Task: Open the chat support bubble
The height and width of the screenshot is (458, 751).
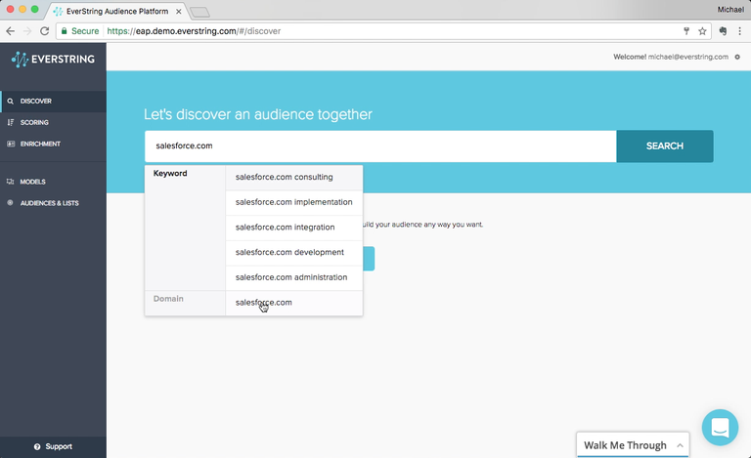Action: click(720, 428)
